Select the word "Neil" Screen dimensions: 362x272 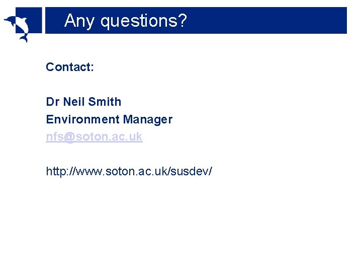tap(74, 102)
